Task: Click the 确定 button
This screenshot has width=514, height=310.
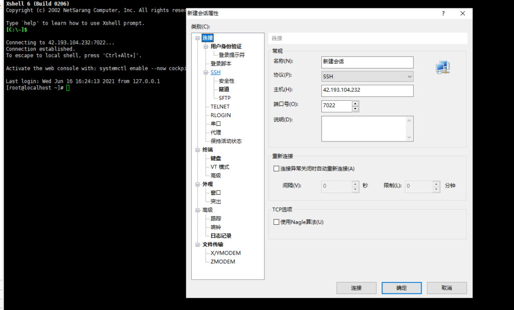Action: [401, 288]
